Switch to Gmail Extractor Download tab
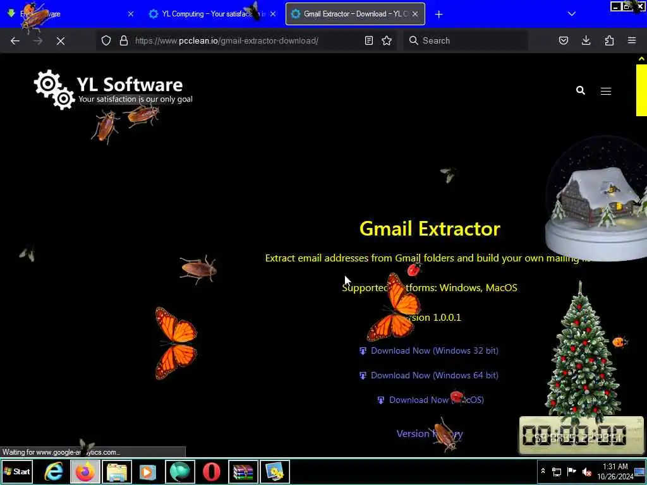 pos(355,14)
